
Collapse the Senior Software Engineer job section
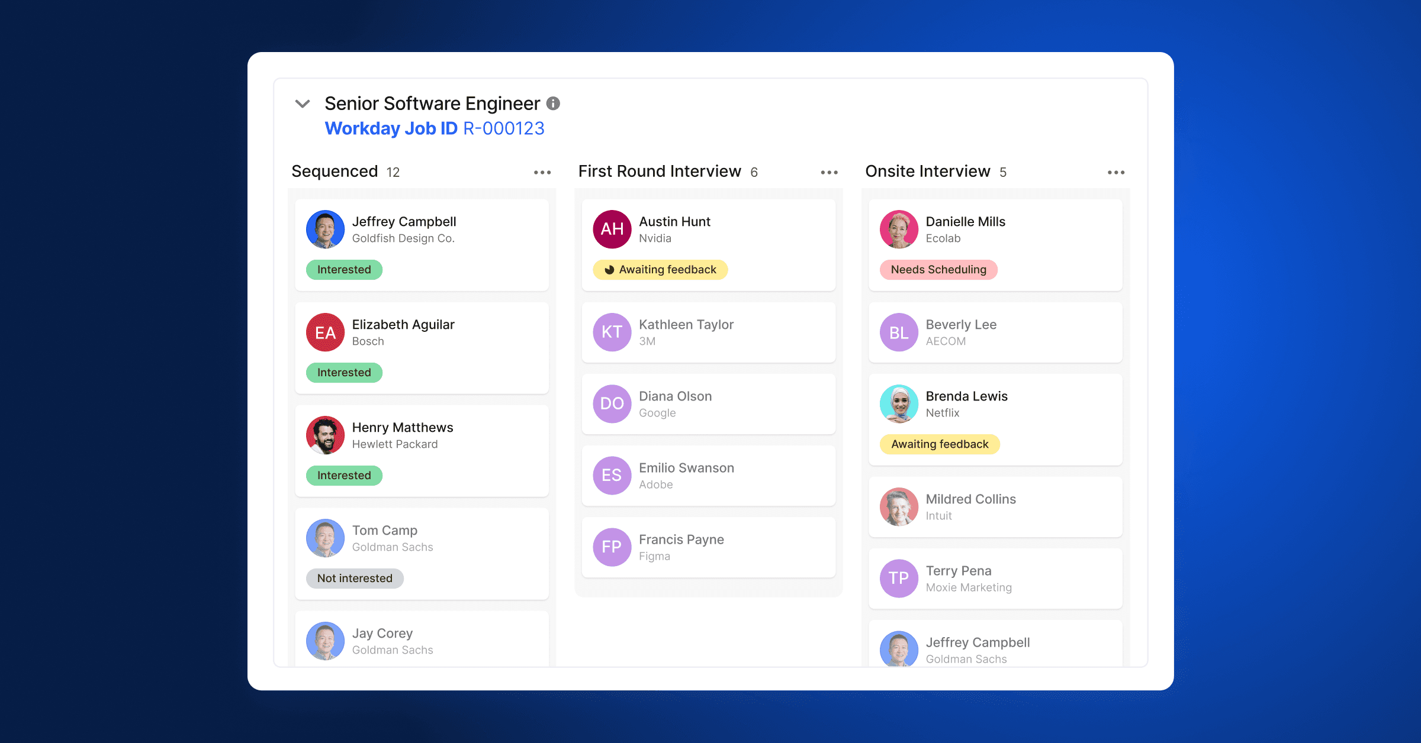point(303,104)
